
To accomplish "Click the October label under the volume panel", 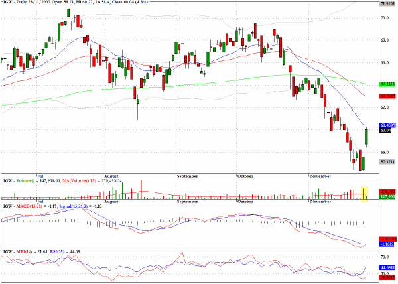I will click(x=245, y=202).
